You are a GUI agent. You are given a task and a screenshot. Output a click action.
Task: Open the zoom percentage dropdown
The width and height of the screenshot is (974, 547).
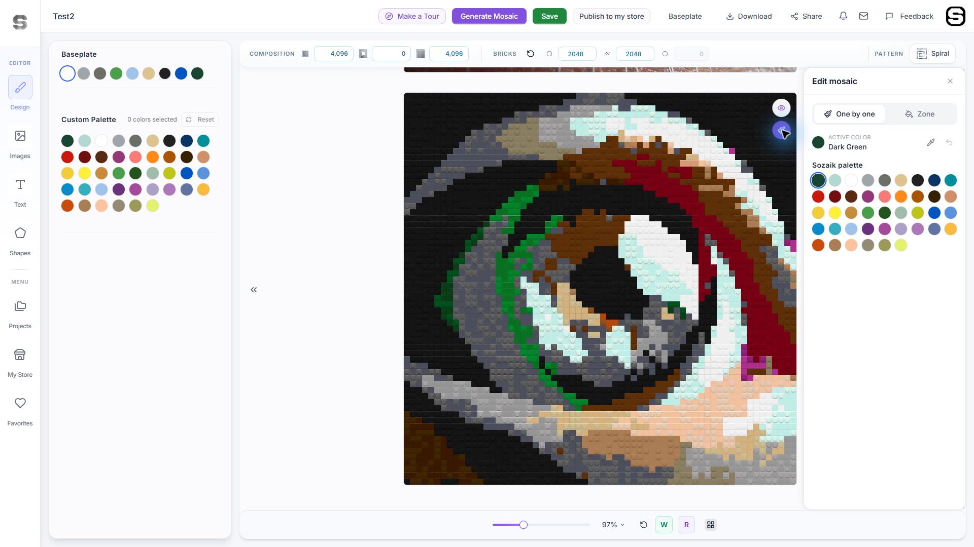tap(613, 525)
